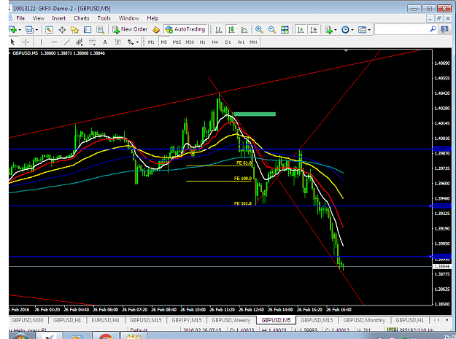Viewport: 456px width, 339px height.
Task: Toggle AutoTrading on or off
Action: [185, 29]
